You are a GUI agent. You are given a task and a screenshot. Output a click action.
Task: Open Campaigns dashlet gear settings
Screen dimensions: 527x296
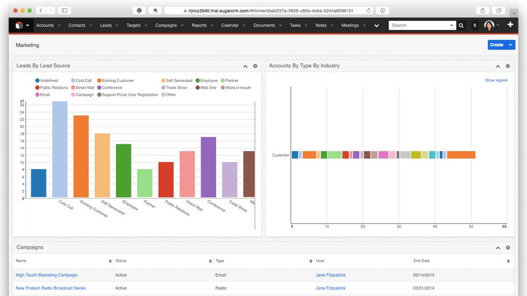pos(508,248)
